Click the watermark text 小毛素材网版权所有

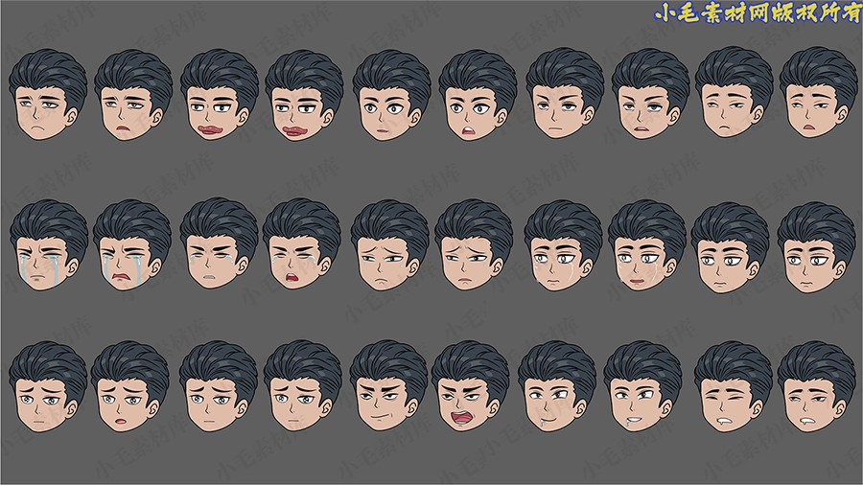pyautogui.click(x=757, y=14)
